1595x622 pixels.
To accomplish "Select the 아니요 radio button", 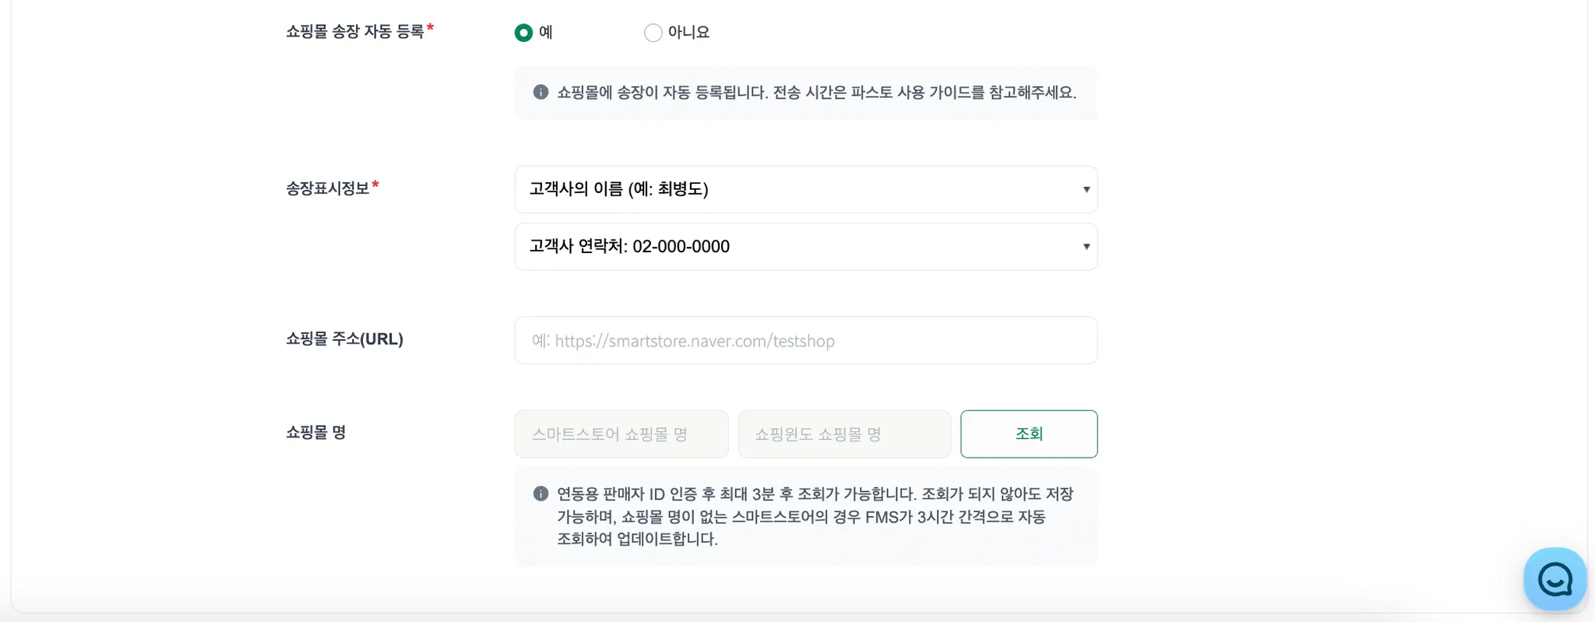I will pos(653,33).
